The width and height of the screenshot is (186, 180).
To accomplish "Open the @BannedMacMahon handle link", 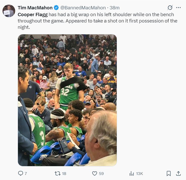I will 83,8.
